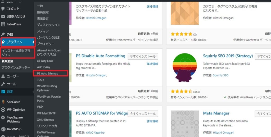Click the TypeSquare Webfonts gear icon

[x=3, y=117]
